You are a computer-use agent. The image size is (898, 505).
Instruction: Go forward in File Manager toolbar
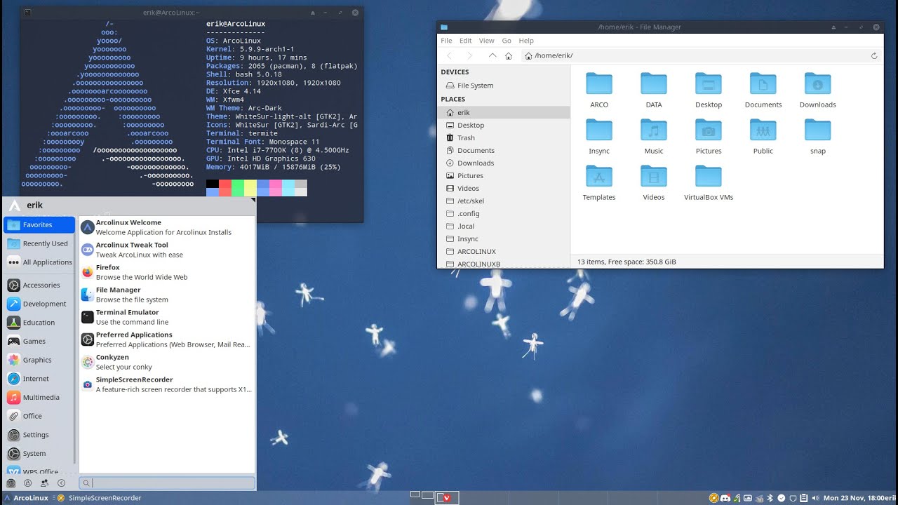469,55
